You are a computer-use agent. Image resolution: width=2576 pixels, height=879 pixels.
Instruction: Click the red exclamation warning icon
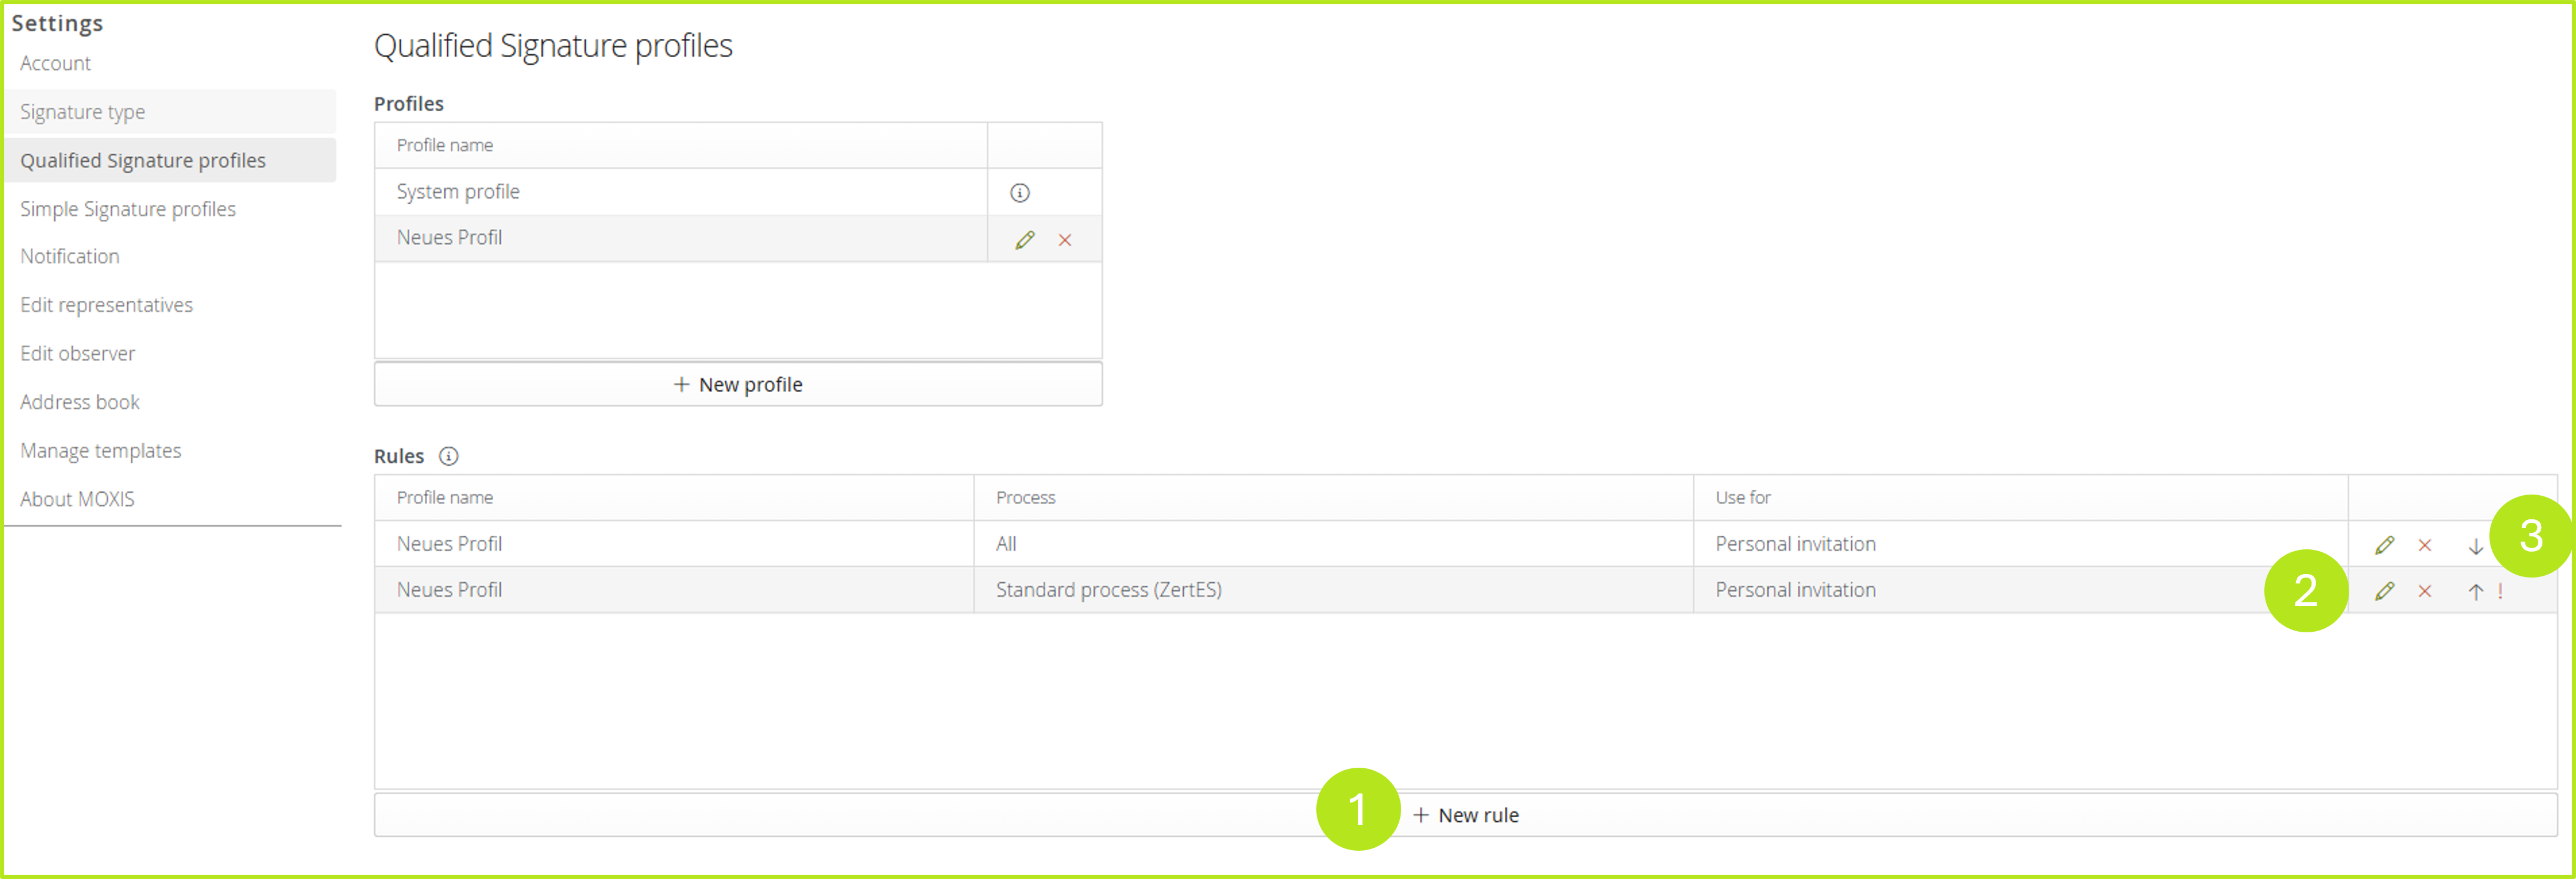(x=2500, y=591)
